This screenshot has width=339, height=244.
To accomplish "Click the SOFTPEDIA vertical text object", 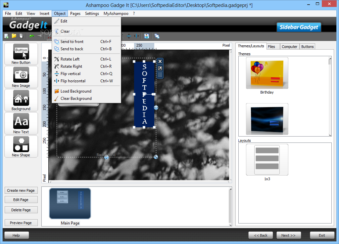I will point(144,94).
